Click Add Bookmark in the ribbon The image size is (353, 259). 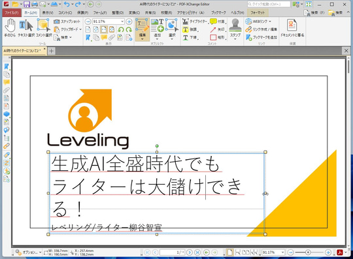(x=261, y=37)
